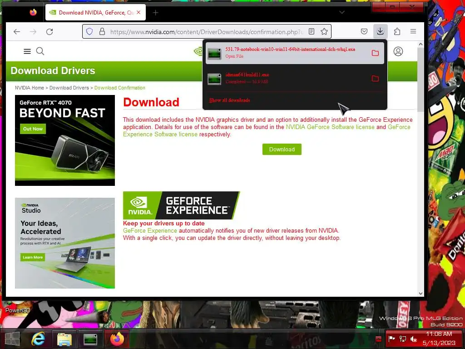Open the GeForce RTX 4070 banner image
465x349 pixels.
click(x=64, y=140)
